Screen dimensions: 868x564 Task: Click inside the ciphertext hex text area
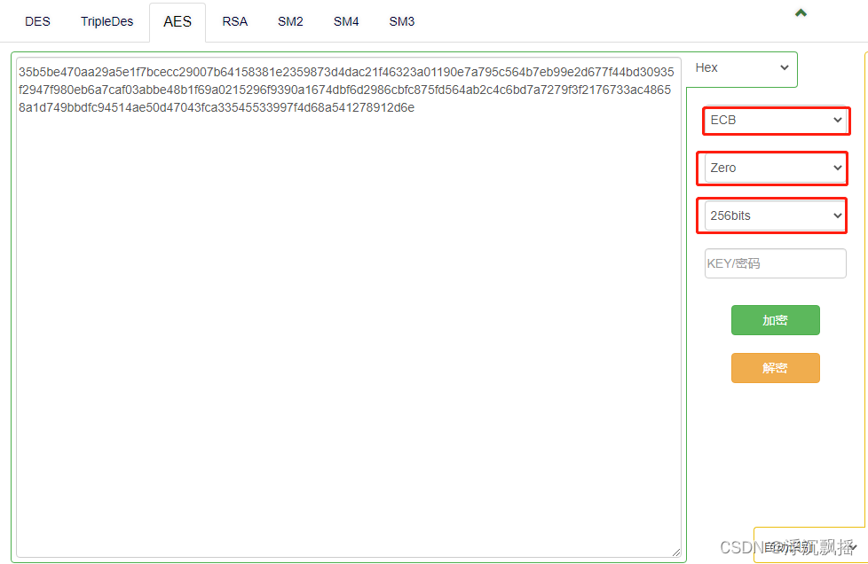point(349,307)
